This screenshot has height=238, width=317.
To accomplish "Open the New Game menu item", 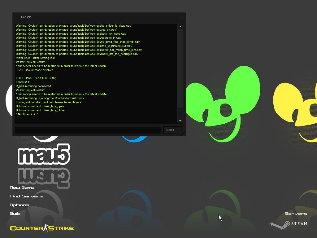I will (22, 187).
